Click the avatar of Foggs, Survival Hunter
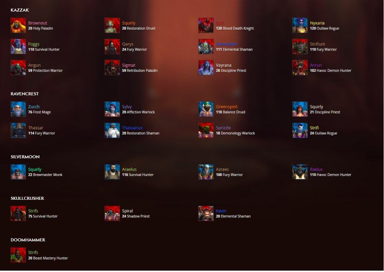The width and height of the screenshot is (384, 272). click(18, 47)
